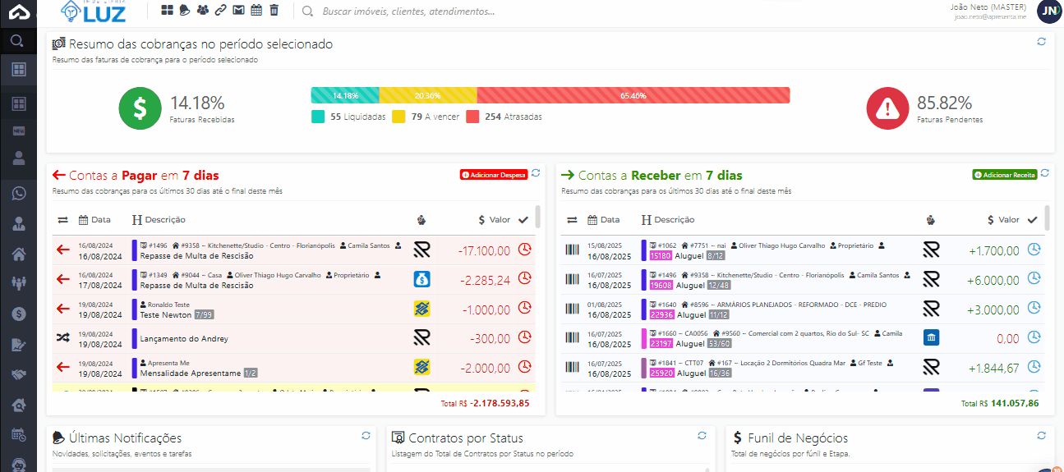Click Descrição column header in Contas a Receber
Image resolution: width=1064 pixels, height=472 pixels.
tap(667, 219)
